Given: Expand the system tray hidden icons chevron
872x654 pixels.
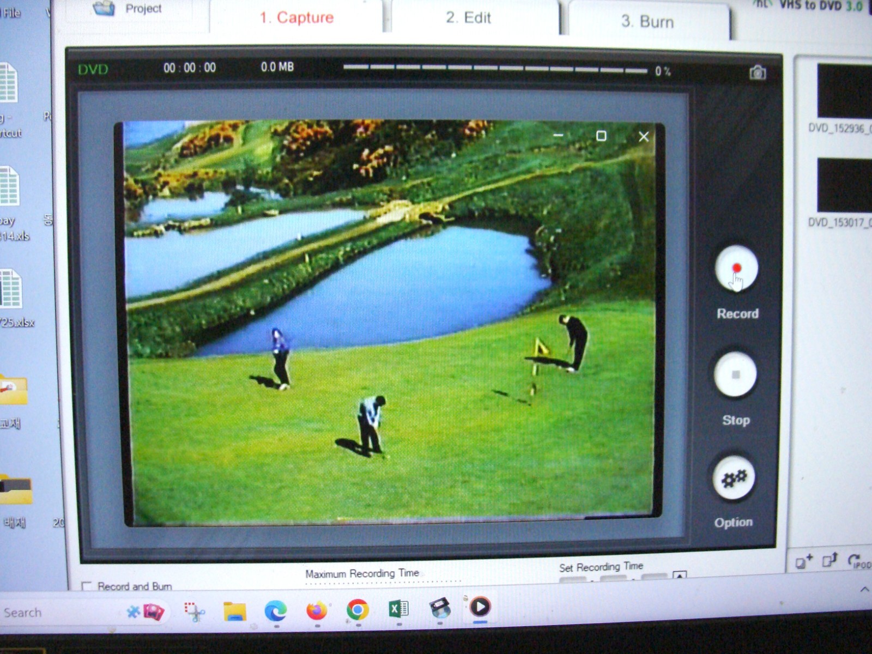Looking at the screenshot, I should tap(864, 589).
